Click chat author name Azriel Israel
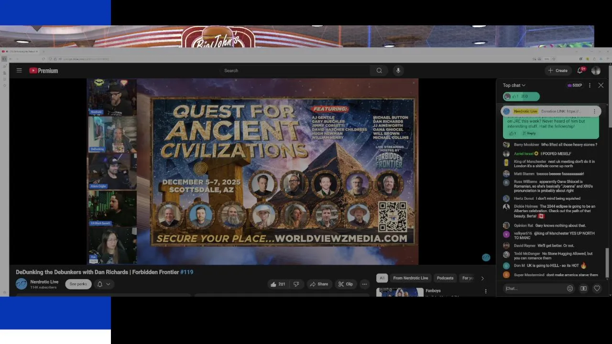Image resolution: width=612 pixels, height=344 pixels. (524, 154)
